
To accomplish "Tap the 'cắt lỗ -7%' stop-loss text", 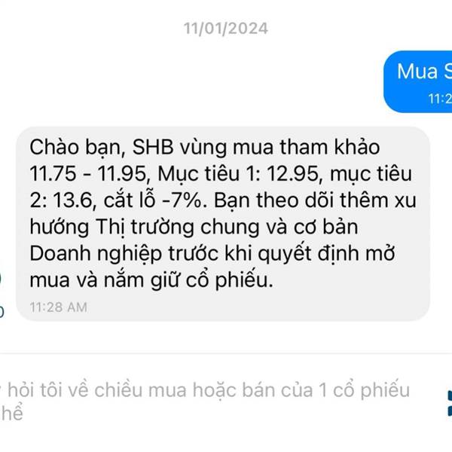I will pos(152,200).
